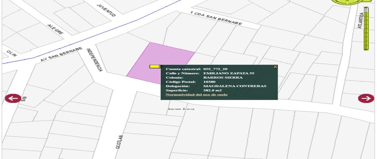Viewport: 377px width, 159px height.
Task: Select the JUVENTUD street label
Action: tap(106, 10)
